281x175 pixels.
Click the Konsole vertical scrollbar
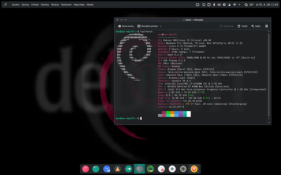(x=269, y=75)
